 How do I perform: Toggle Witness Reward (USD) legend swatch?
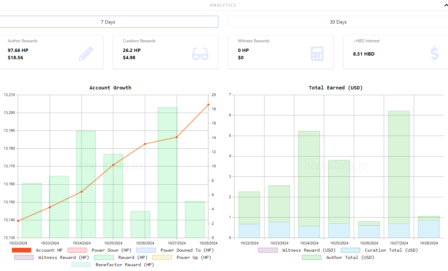pyautogui.click(x=268, y=250)
